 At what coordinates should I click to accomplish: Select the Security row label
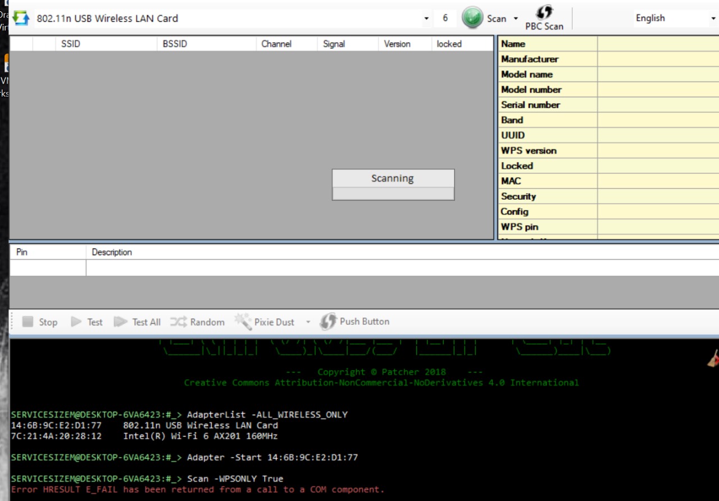[x=518, y=196]
